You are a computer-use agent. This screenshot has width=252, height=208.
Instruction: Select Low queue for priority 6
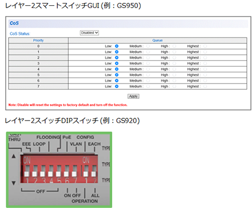(117, 80)
